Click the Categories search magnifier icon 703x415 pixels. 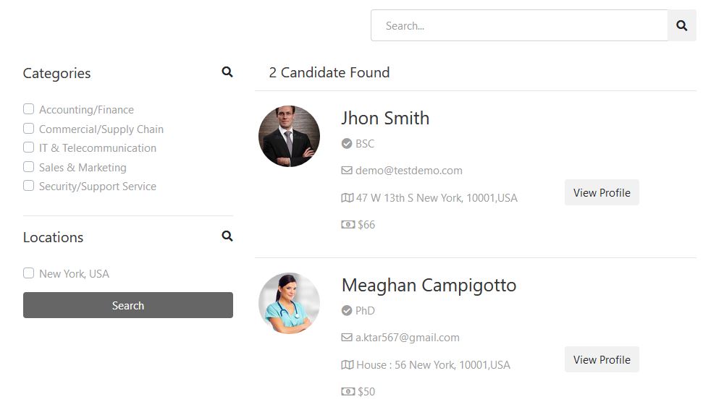click(227, 72)
